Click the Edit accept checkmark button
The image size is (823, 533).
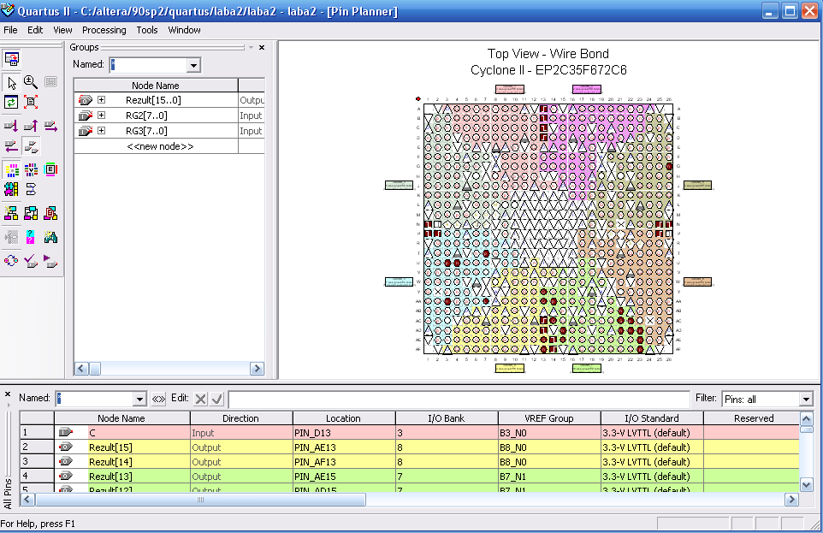coord(216,399)
